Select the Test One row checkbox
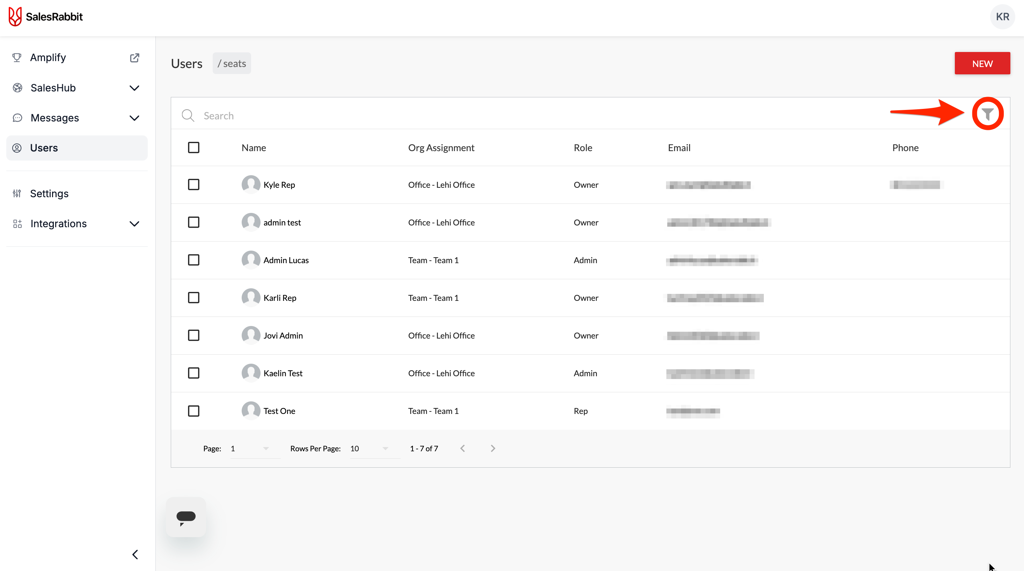 click(193, 410)
